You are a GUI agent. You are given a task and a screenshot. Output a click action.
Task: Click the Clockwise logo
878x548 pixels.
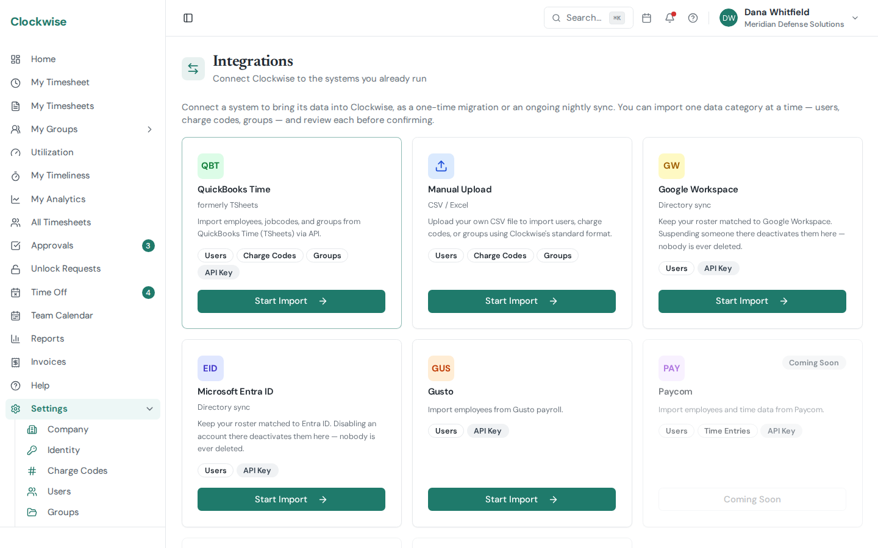(38, 22)
